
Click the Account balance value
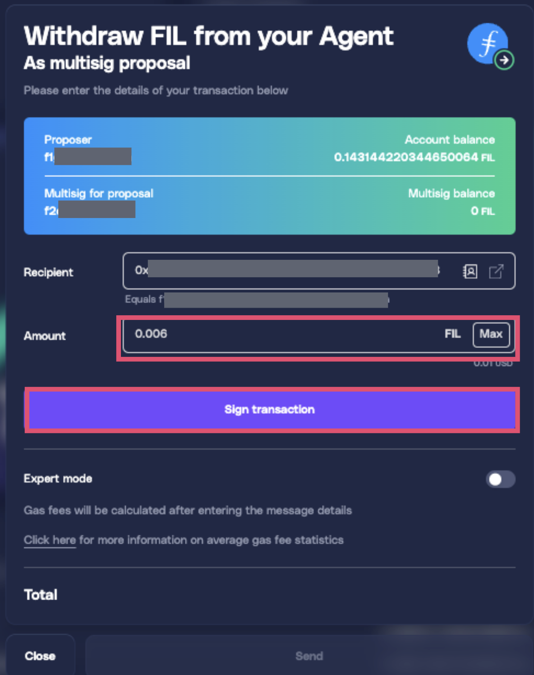coord(414,157)
